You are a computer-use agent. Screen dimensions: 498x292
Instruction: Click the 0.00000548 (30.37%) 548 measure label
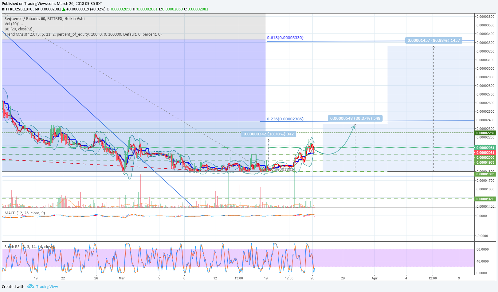click(x=355, y=118)
